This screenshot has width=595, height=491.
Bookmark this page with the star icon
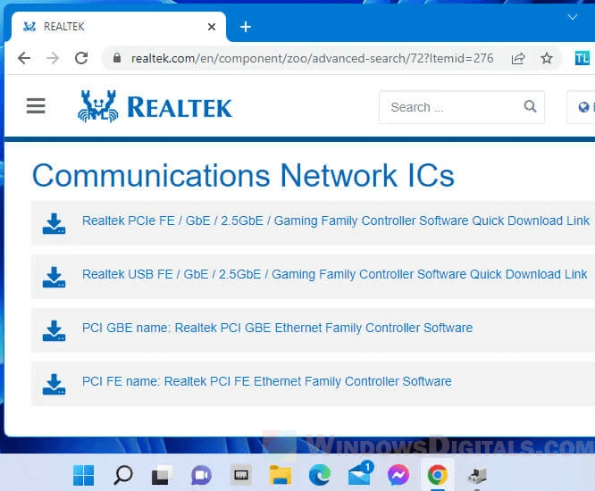[546, 58]
